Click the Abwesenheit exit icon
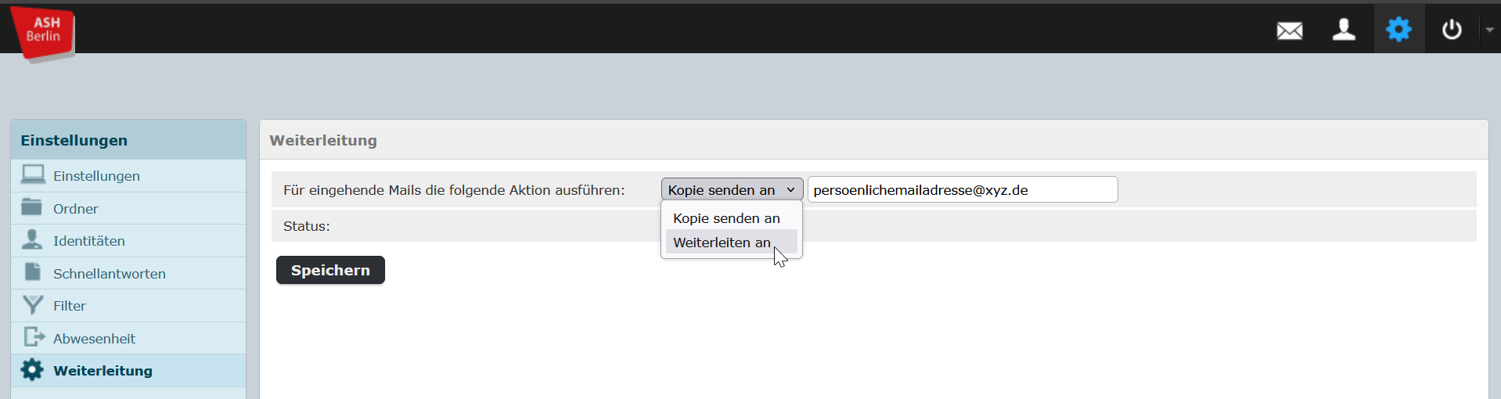The width and height of the screenshot is (1501, 399). tap(34, 337)
